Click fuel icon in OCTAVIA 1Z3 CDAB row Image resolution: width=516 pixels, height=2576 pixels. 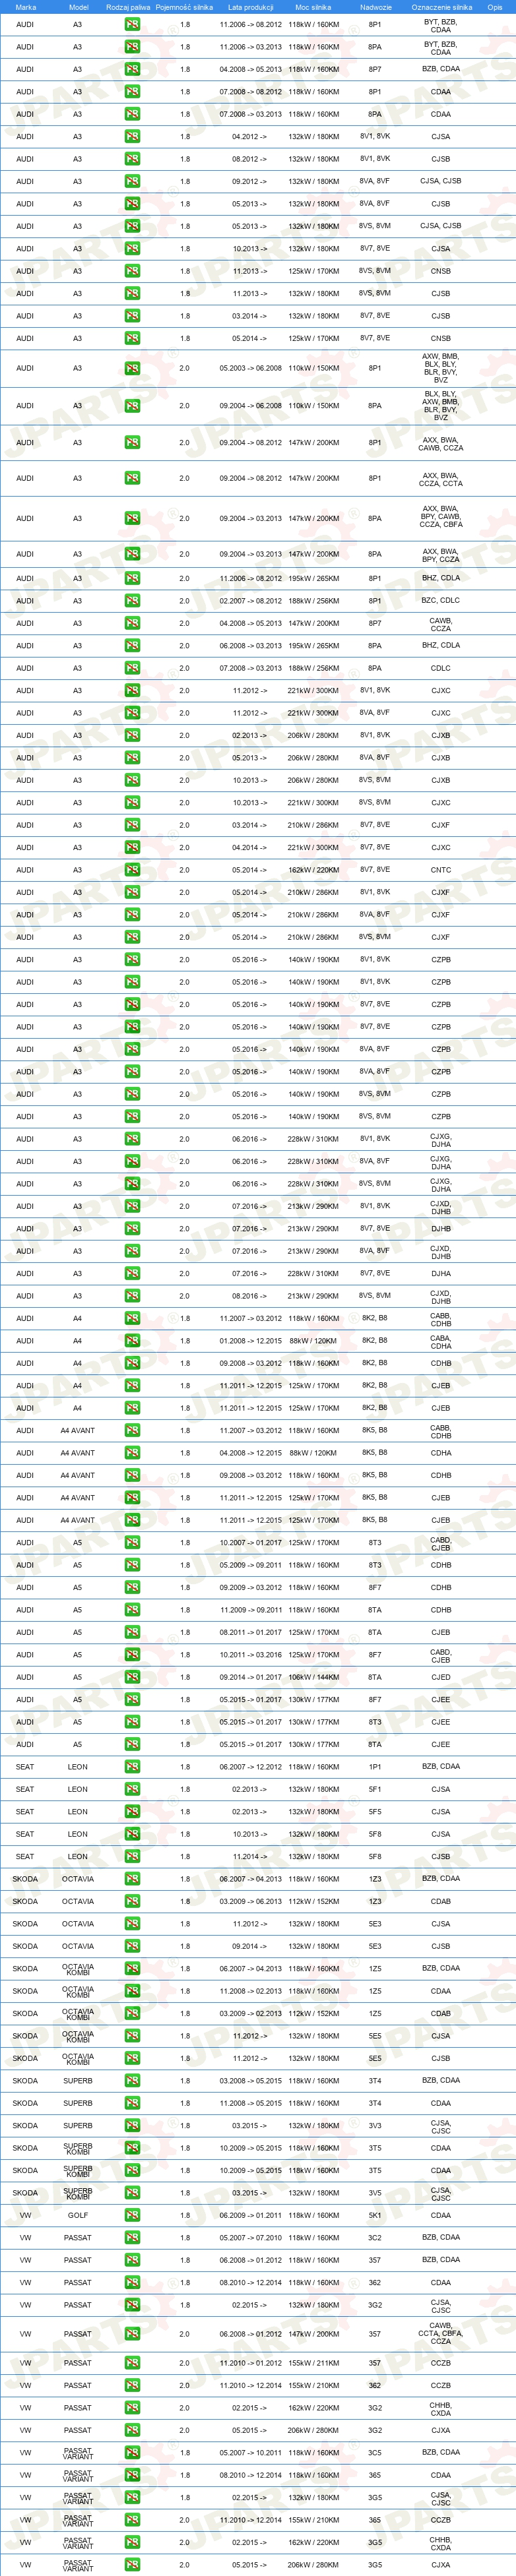[132, 1901]
